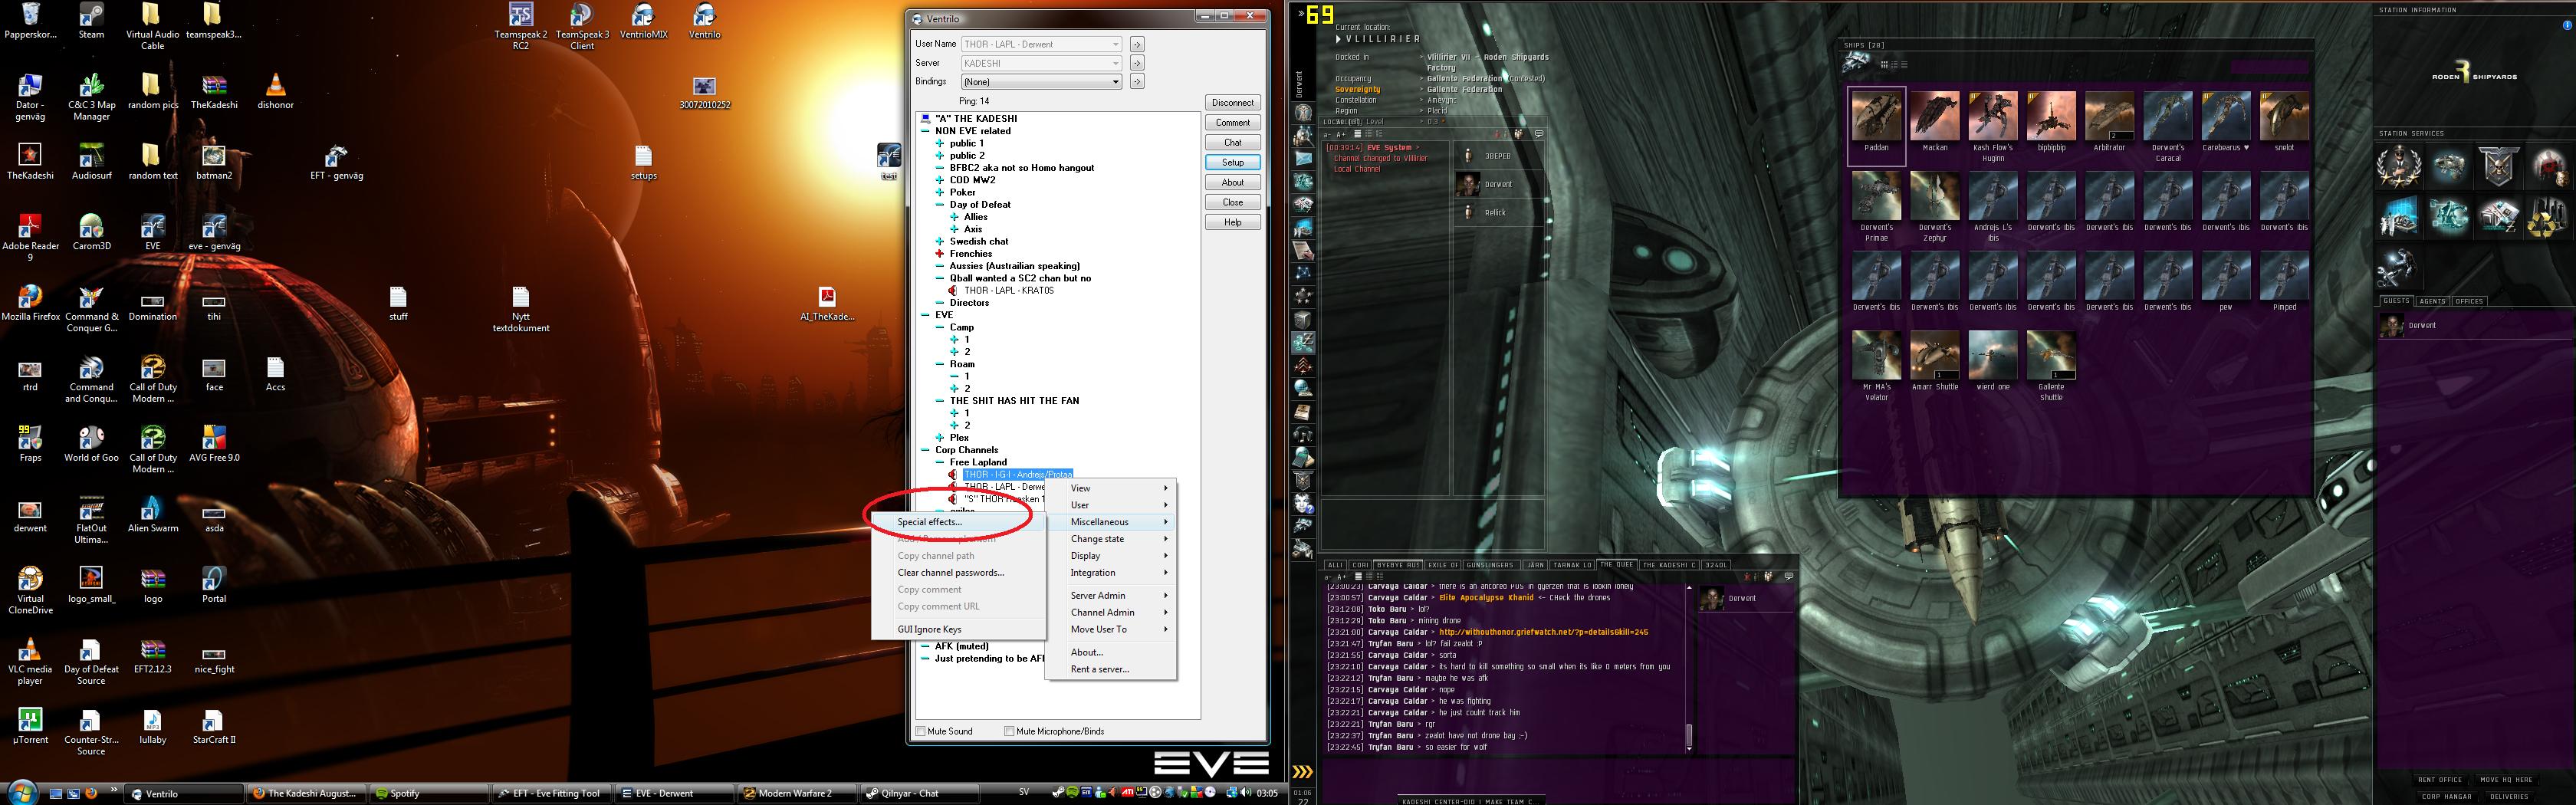2576x805 pixels.
Task: Open the VentriloMIX desktop icon
Action: 644,20
